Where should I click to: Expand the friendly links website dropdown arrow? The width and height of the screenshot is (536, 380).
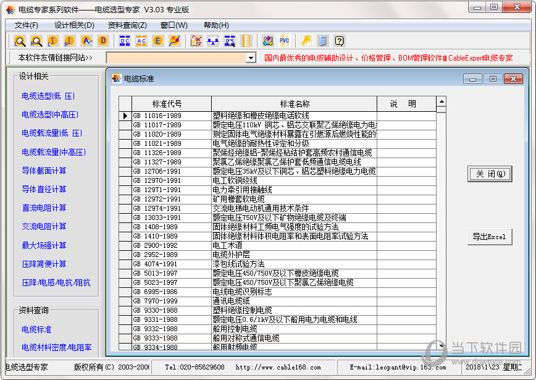[x=251, y=58]
